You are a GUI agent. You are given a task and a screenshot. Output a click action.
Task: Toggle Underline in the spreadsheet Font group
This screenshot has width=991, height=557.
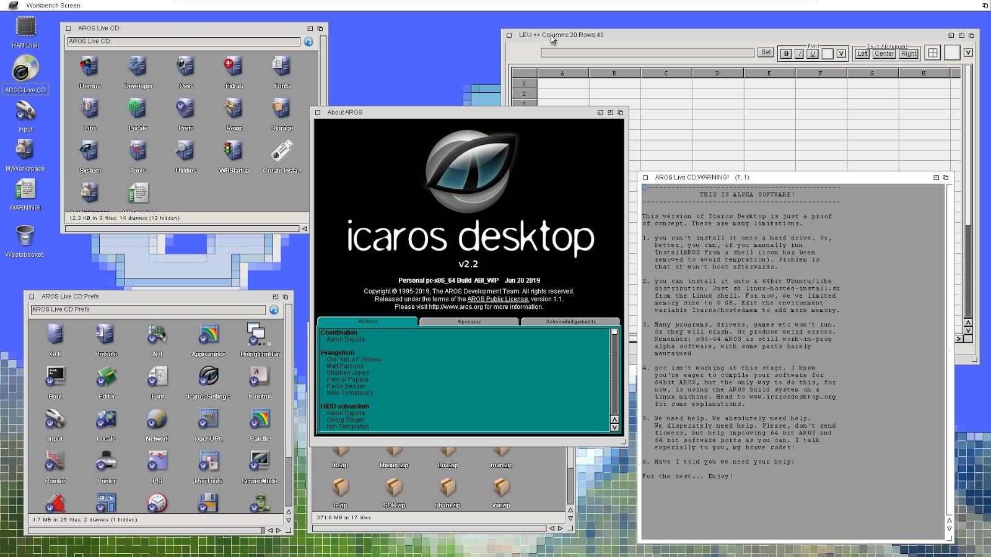point(813,54)
